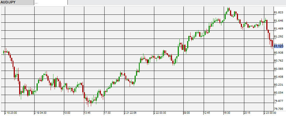Image resolution: width=286 pixels, height=118 pixels.
Task: Open the tab labeled with ellipsis
Action: coord(51,3)
